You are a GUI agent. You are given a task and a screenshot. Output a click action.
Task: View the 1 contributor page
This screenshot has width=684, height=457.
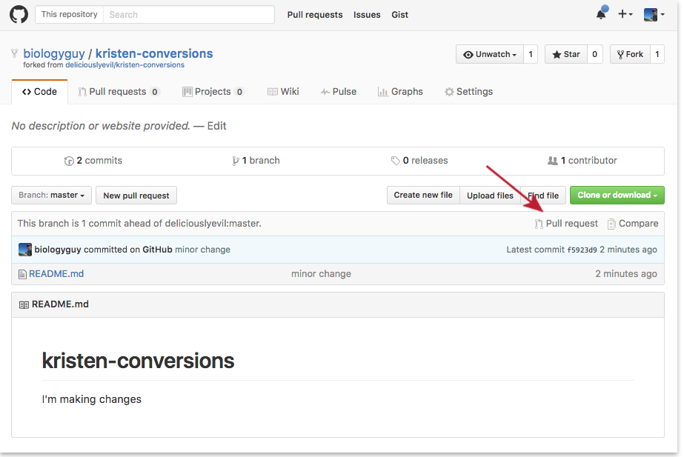[582, 161]
